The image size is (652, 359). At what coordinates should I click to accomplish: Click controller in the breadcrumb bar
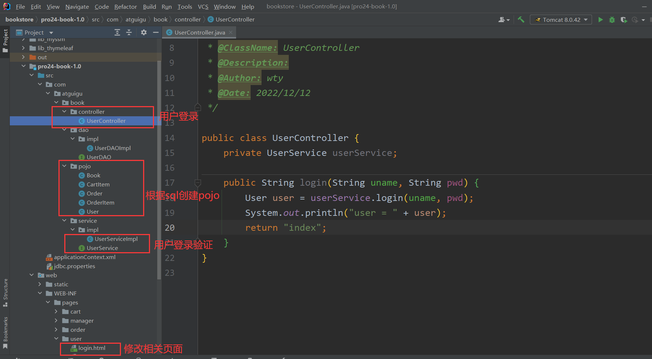coord(188,19)
